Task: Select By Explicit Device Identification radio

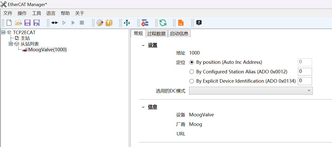Action: point(192,81)
